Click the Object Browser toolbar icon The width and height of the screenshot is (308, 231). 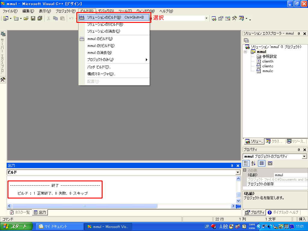[x=227, y=18]
